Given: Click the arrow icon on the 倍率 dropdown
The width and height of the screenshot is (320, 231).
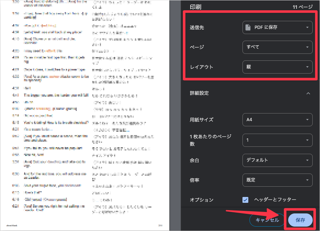Looking at the screenshot, I should click(x=308, y=180).
